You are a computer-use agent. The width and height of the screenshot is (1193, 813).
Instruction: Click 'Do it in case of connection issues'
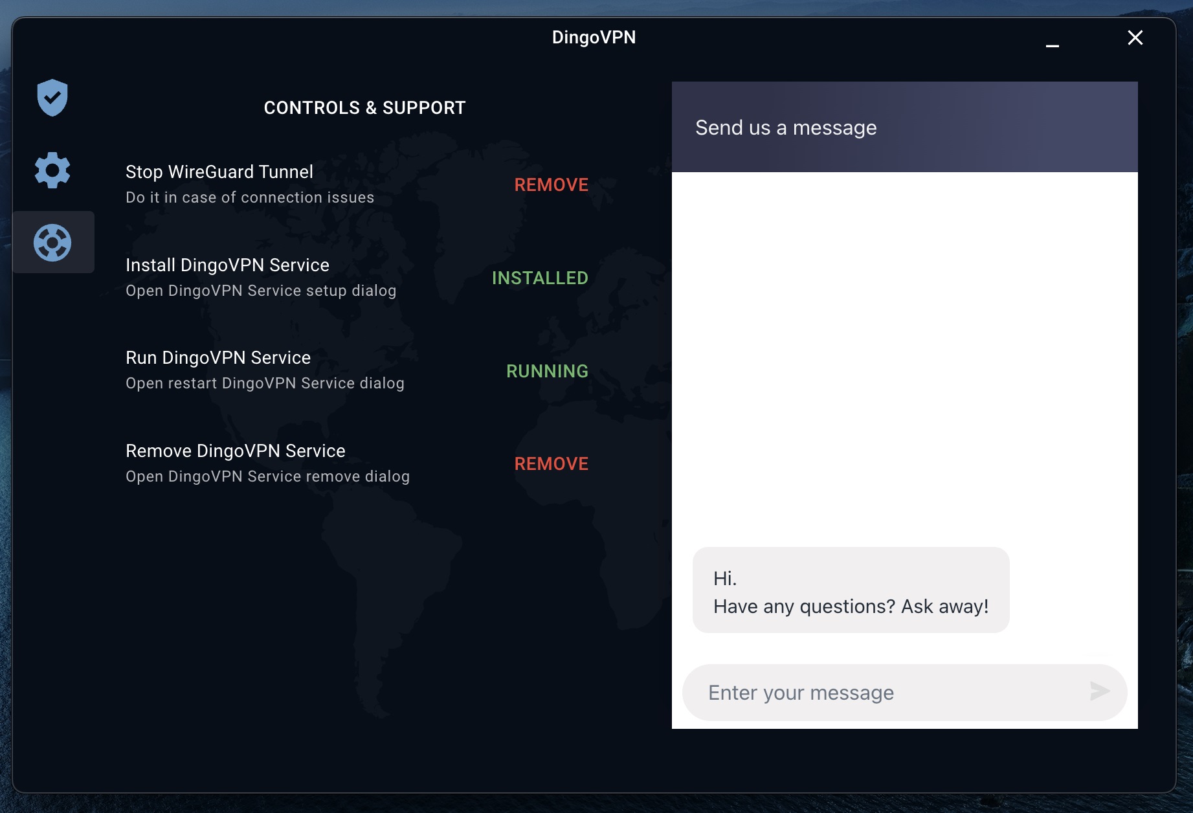(250, 197)
